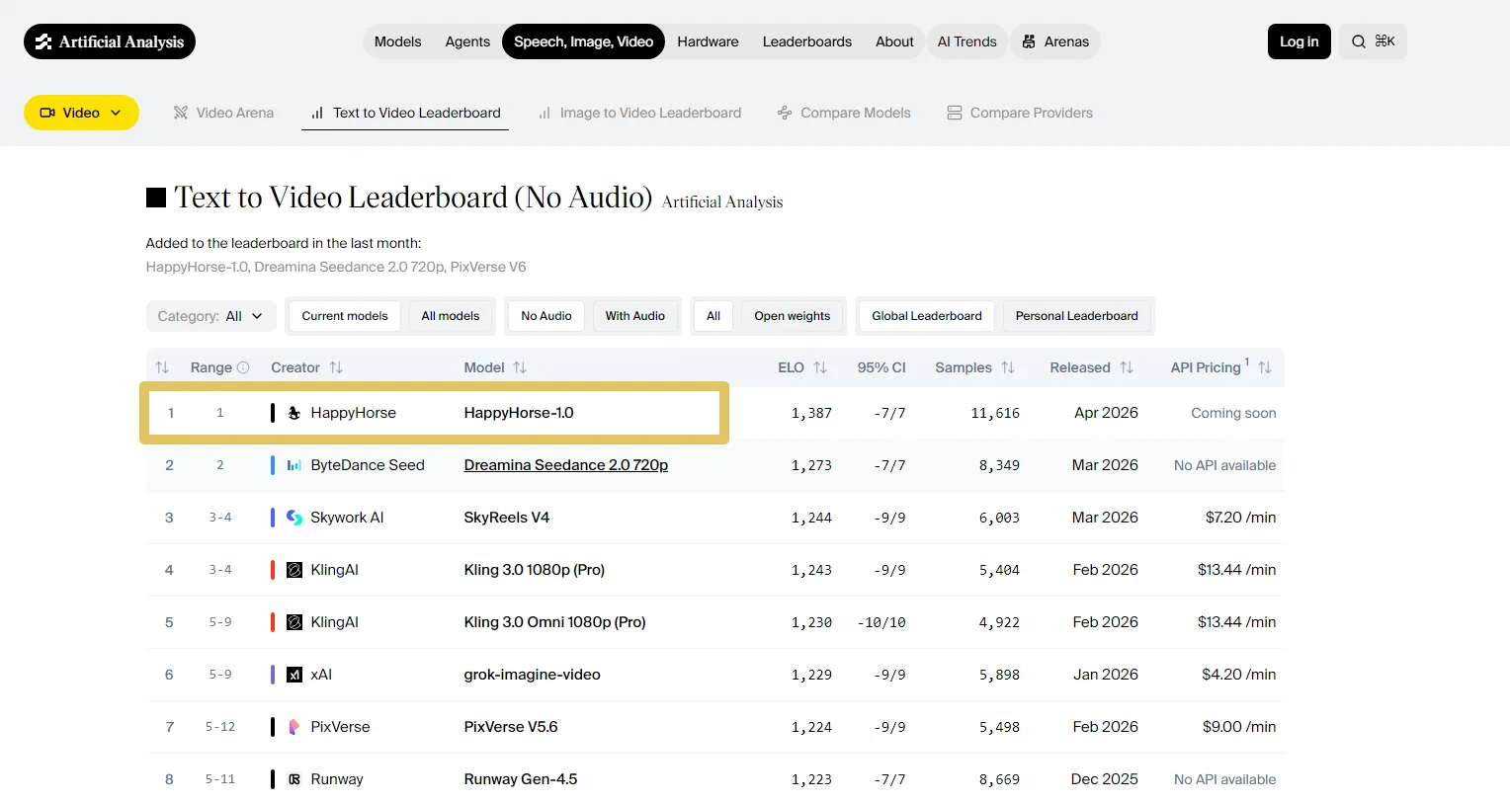
Task: Select the Current models filter
Action: [345, 316]
